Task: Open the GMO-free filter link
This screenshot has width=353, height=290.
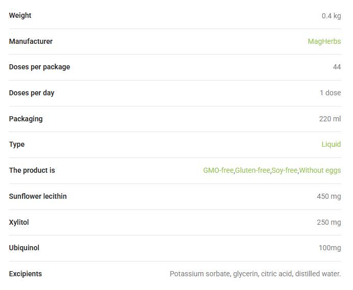Action: [x=218, y=170]
